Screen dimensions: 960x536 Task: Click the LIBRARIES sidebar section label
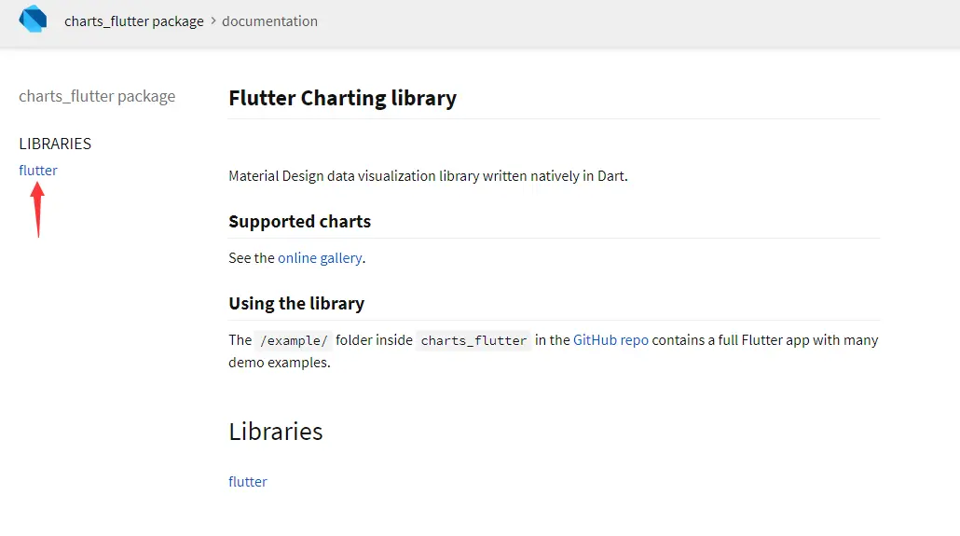point(55,144)
